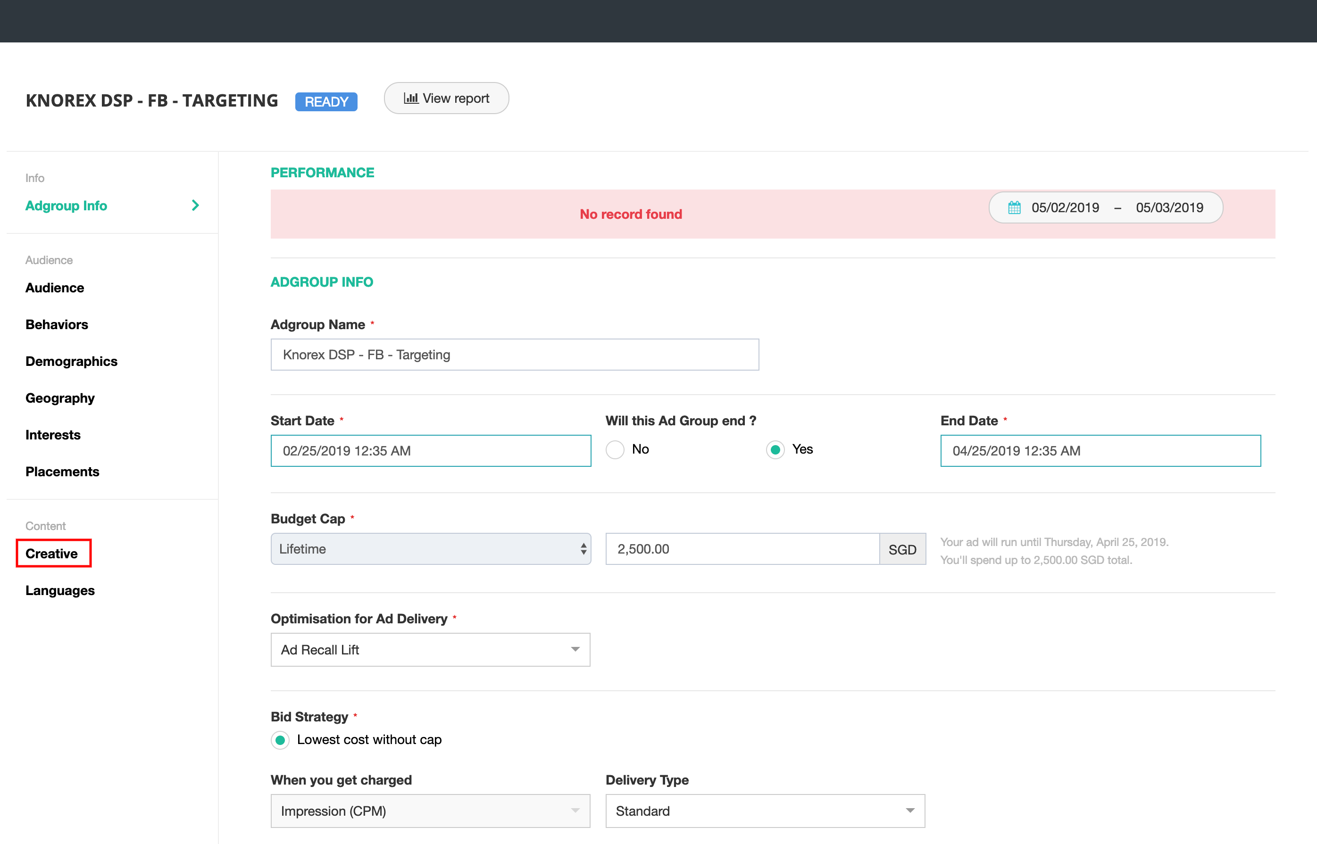Go to the Languages section
The height and width of the screenshot is (844, 1317).
60,591
